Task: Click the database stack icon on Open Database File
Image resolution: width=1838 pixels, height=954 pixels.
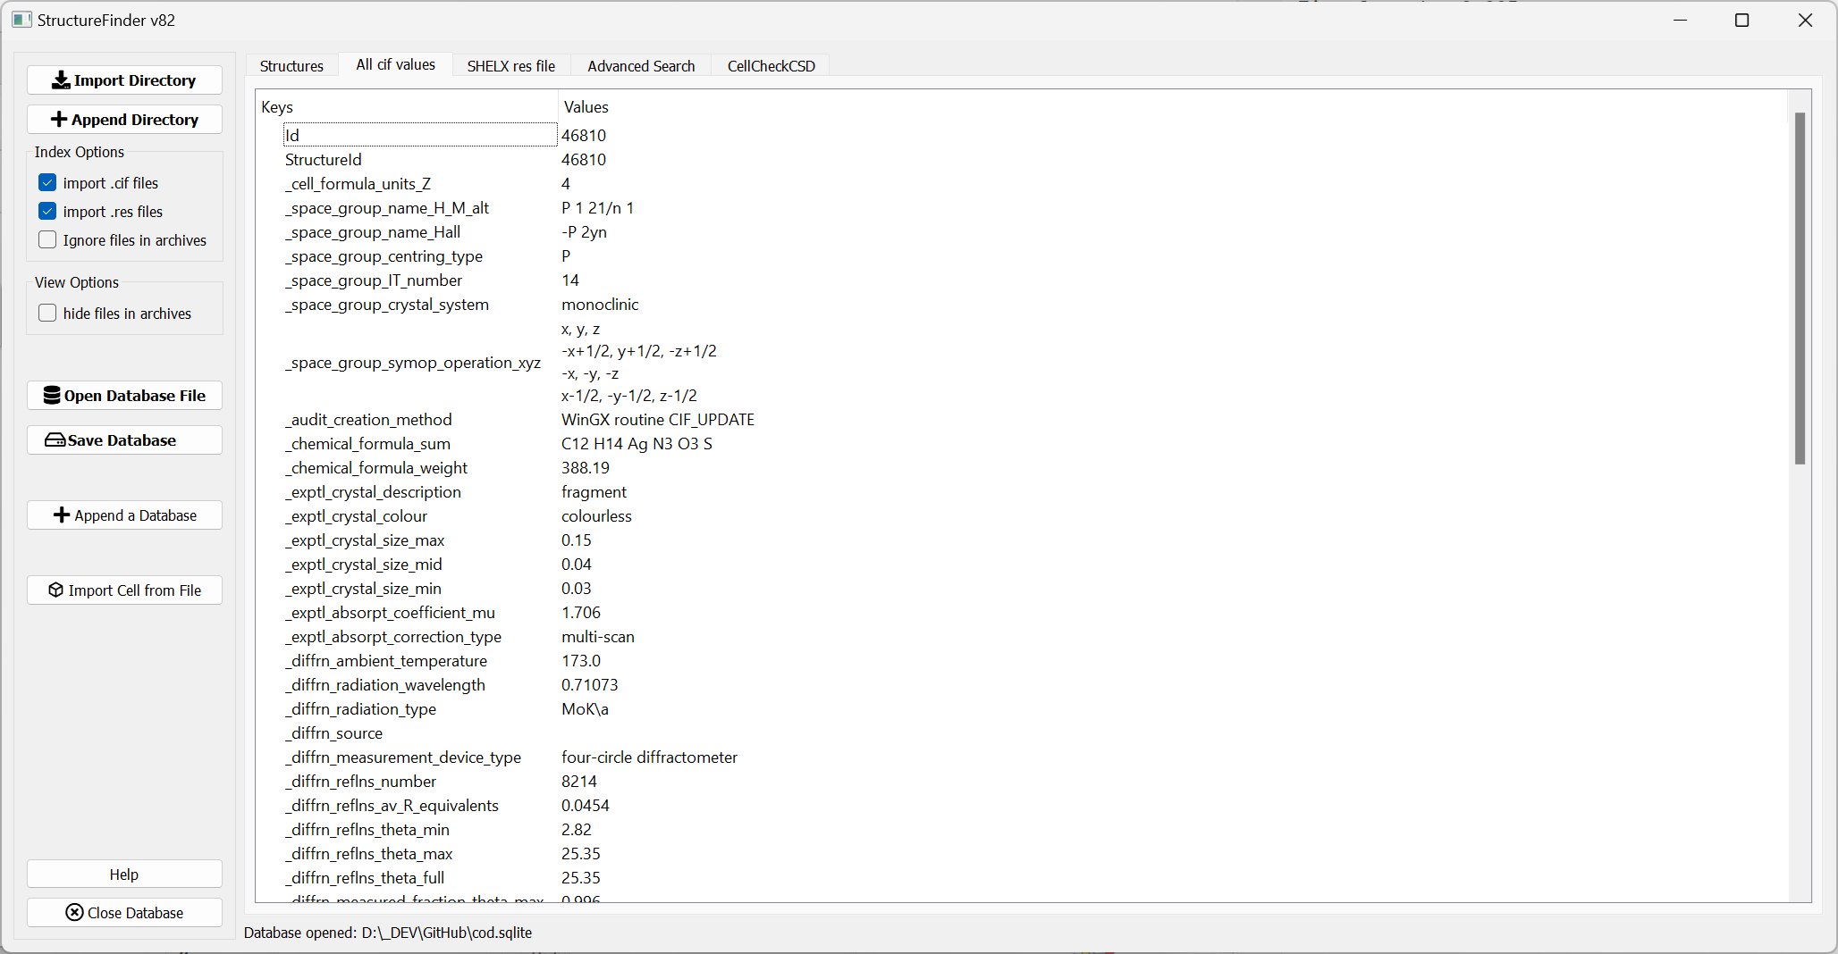Action: coord(52,396)
